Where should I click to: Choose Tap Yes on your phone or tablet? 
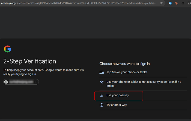[143, 72]
